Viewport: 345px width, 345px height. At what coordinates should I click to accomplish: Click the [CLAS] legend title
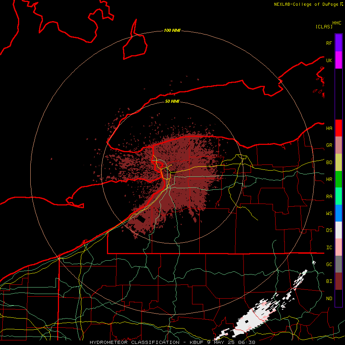[324, 26]
